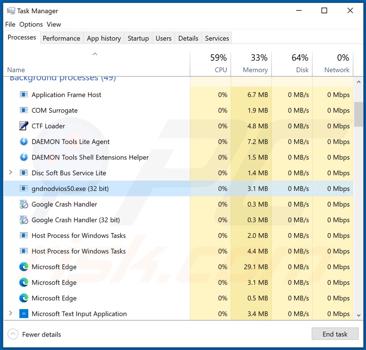
Task: Click the Microsoft Text Input Application icon
Action: [24, 314]
